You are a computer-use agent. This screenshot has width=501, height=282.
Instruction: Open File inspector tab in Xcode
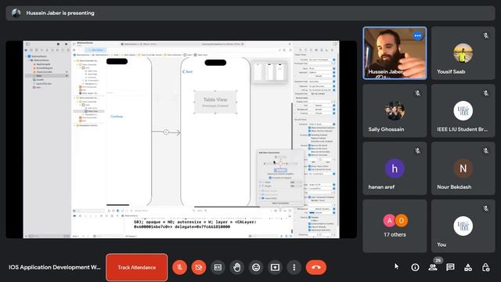pos(301,50)
